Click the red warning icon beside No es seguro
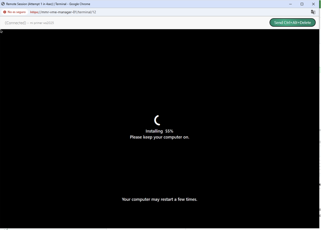The width and height of the screenshot is (321, 230). [4, 12]
